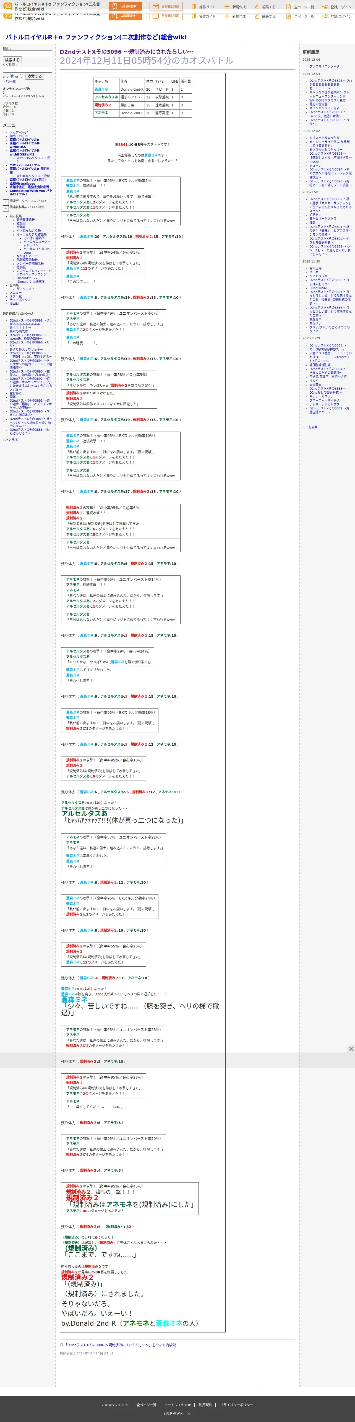Open メンバー専用掲示板 link

[x=30, y=263]
